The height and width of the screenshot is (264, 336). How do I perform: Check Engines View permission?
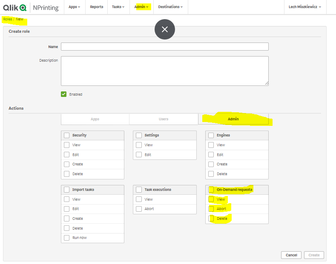(211, 145)
